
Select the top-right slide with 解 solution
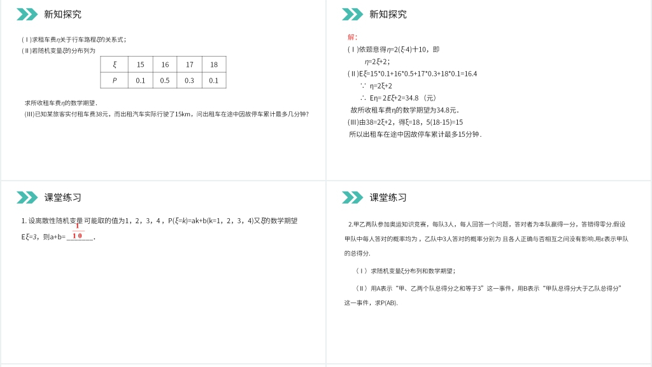[x=488, y=90]
